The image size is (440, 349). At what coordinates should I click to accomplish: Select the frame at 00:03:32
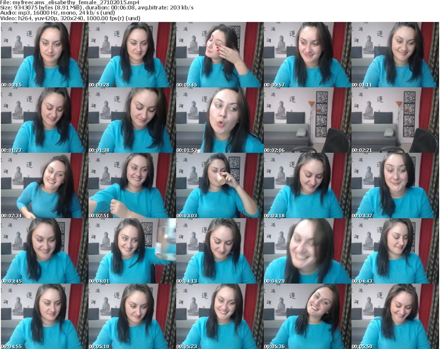click(x=395, y=186)
